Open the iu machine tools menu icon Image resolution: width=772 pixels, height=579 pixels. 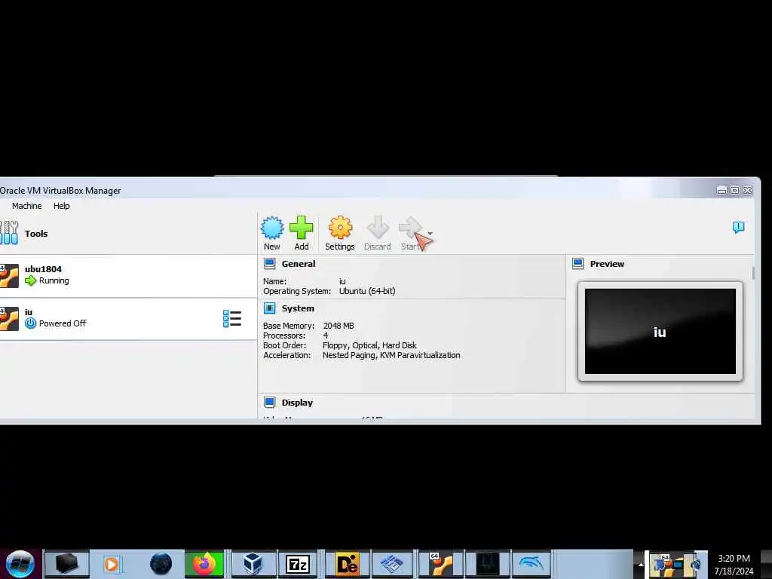tap(232, 319)
